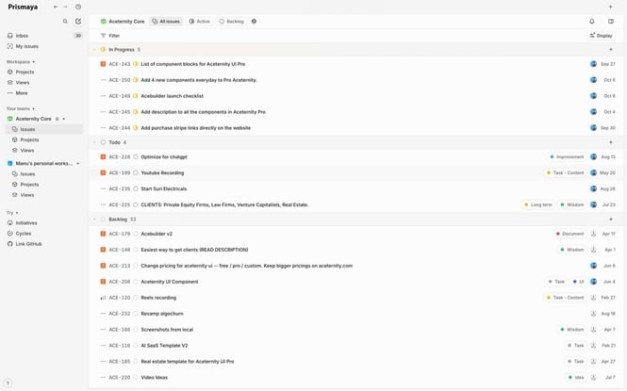The image size is (627, 391).
Task: Go back with the left arrow
Action: pyautogui.click(x=56, y=7)
